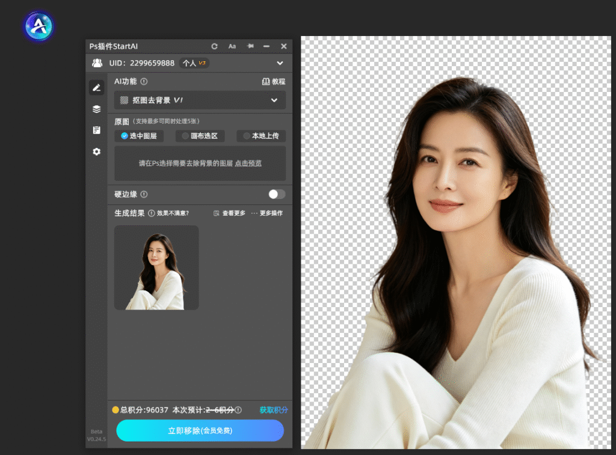
Task: Select the 本地上传 radio option
Action: coord(261,136)
